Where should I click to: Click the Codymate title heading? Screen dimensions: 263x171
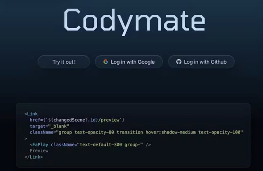(134, 20)
